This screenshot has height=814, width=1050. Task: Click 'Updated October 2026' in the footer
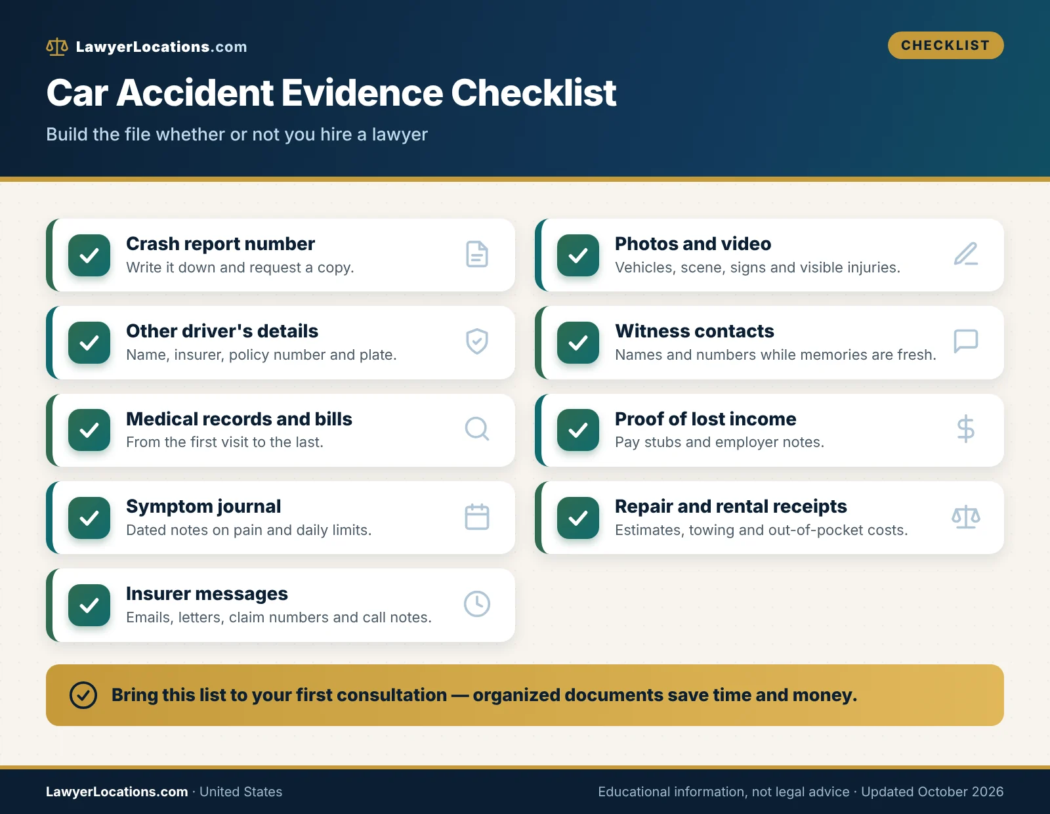[x=933, y=792]
